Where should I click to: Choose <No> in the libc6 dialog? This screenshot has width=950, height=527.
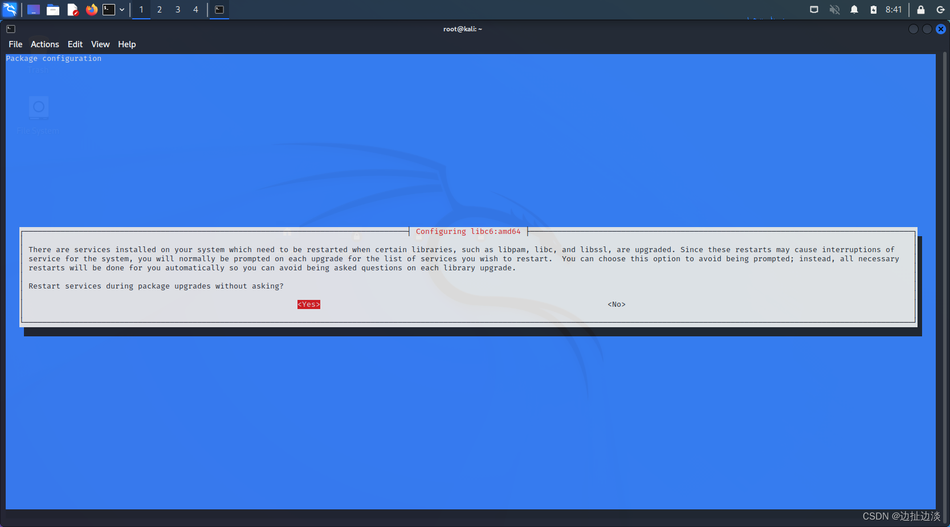[x=616, y=304]
